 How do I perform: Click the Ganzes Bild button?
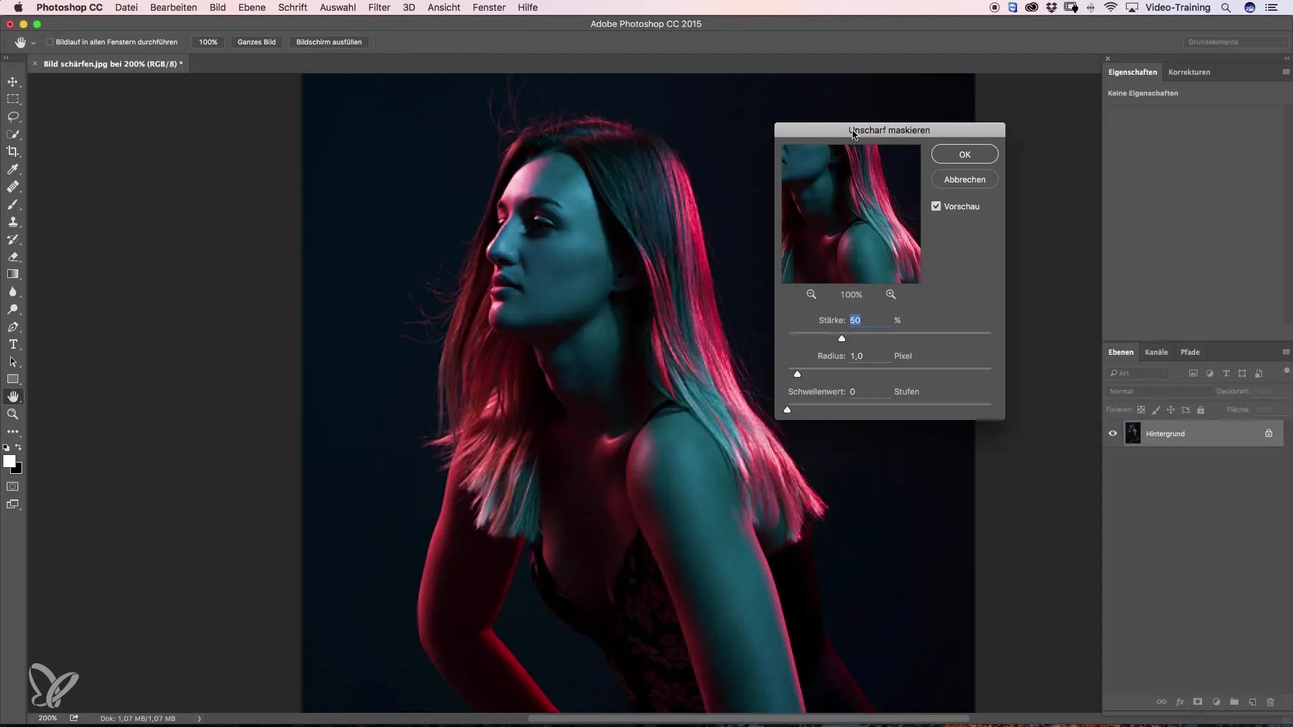pos(257,42)
